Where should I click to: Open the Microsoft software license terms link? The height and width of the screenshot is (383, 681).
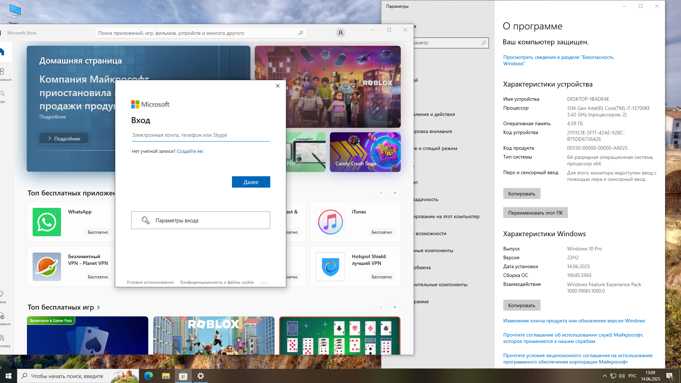tap(578, 359)
